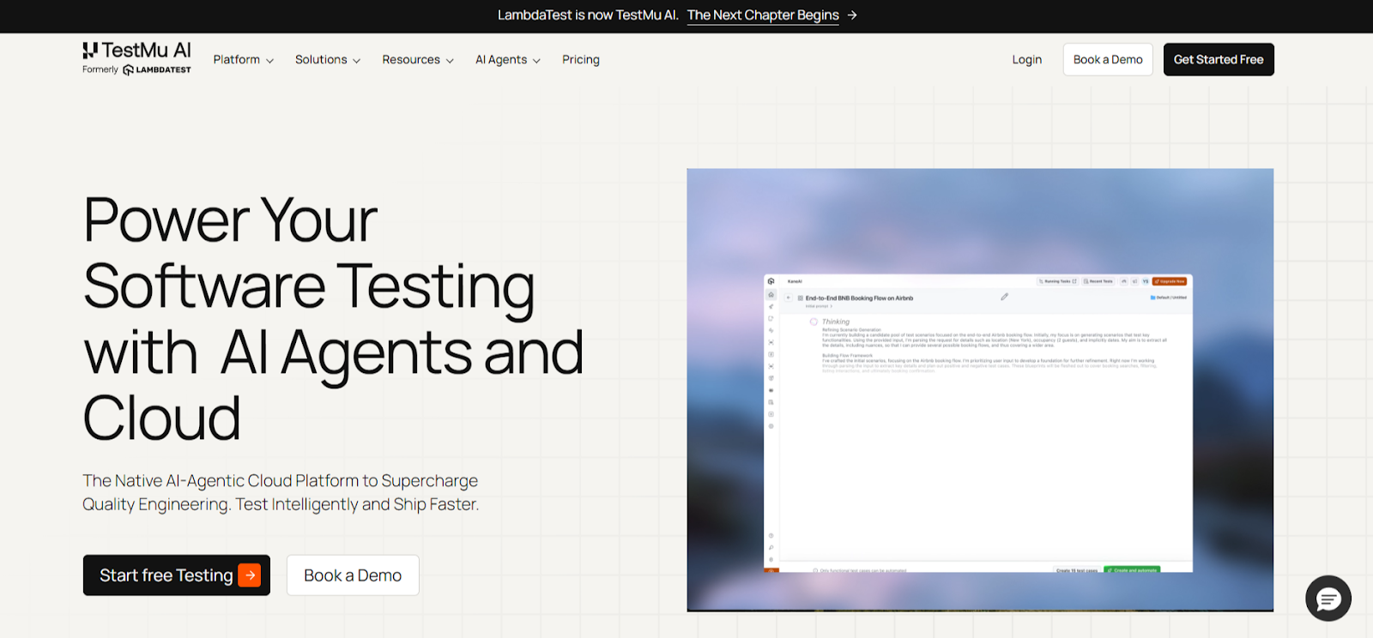Click the End-to-End BNB Booking Flow title
The height and width of the screenshot is (638, 1373).
pyautogui.click(x=859, y=298)
